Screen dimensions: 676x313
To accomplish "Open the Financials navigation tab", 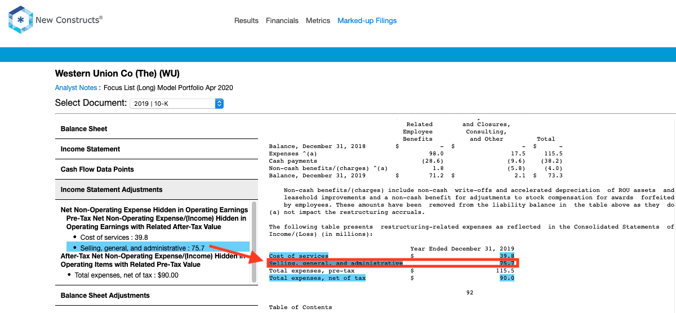I will pos(282,21).
